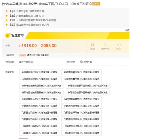Pick the left 横琴湾酒店 2人 海洋王国+演出 option

pos(41,86)
